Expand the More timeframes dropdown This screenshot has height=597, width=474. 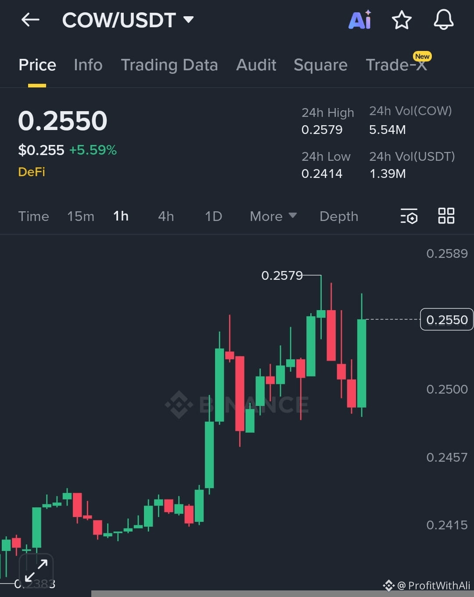(273, 216)
